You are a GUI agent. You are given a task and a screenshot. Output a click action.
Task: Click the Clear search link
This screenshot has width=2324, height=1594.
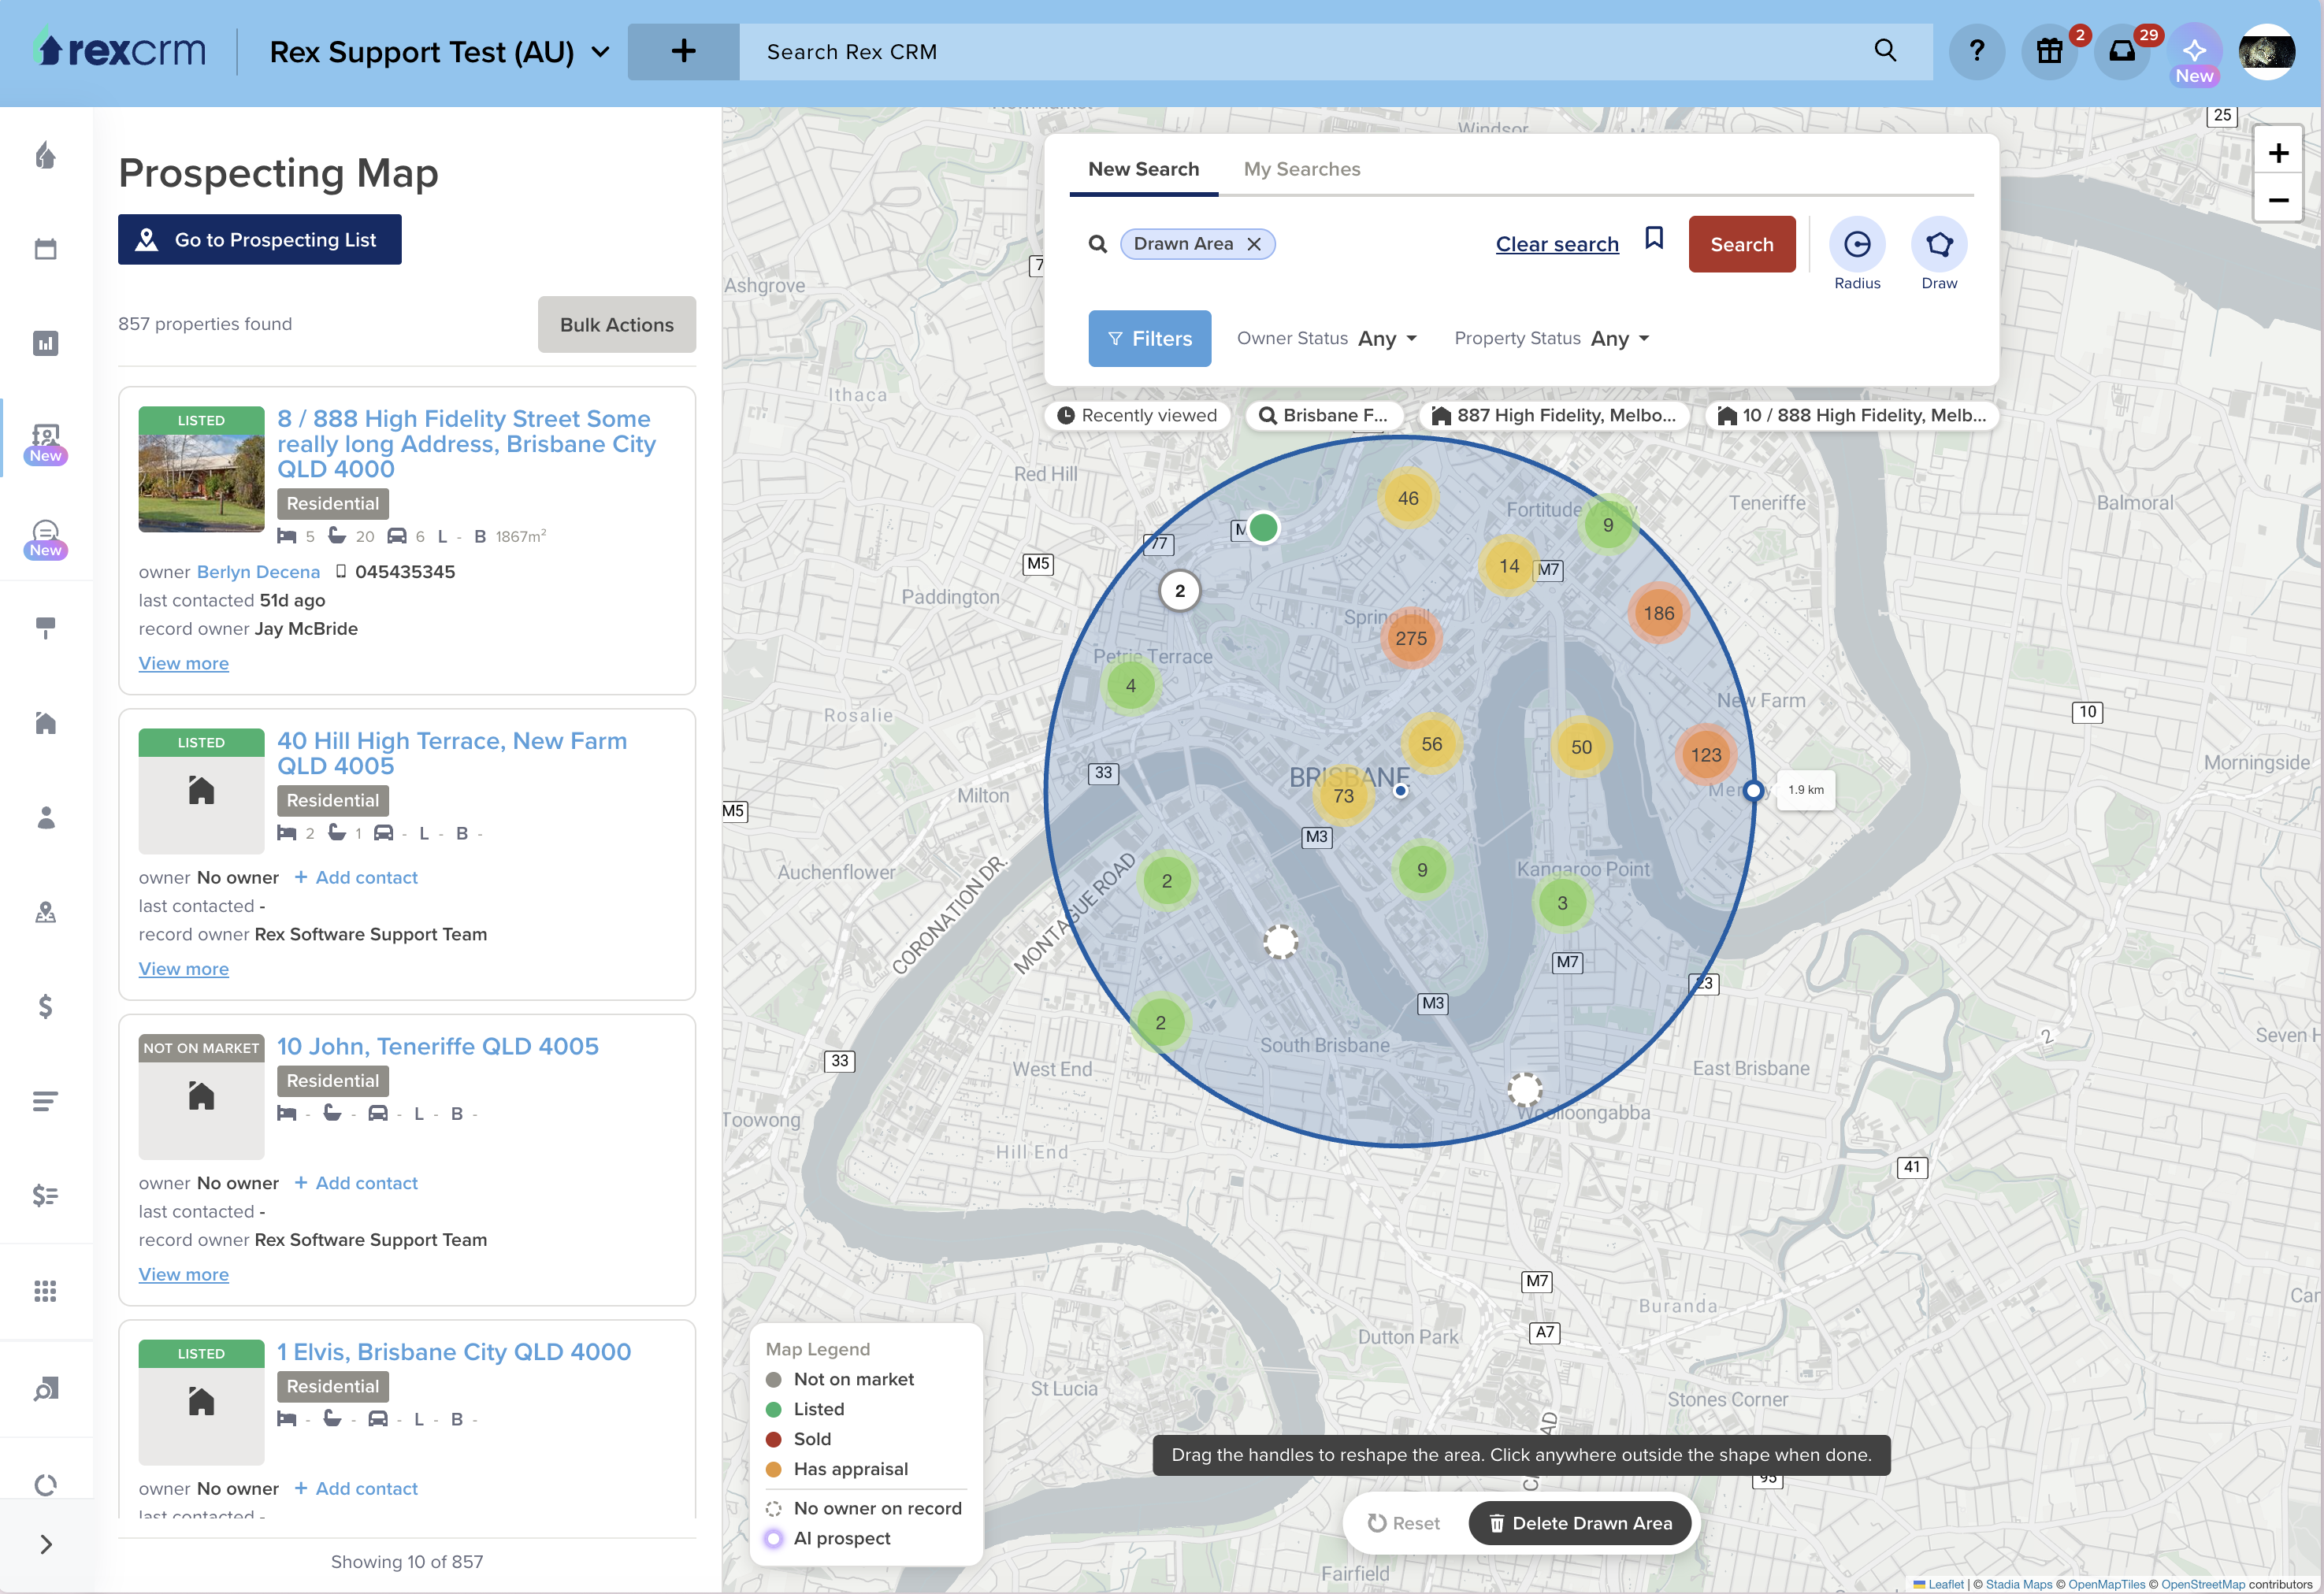click(x=1556, y=244)
